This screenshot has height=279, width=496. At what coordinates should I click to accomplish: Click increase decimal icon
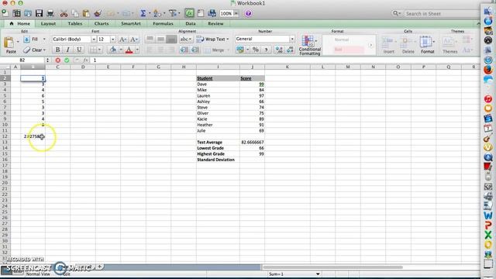(x=279, y=50)
